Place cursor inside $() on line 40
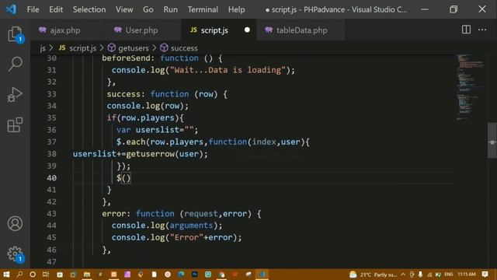 pos(126,178)
